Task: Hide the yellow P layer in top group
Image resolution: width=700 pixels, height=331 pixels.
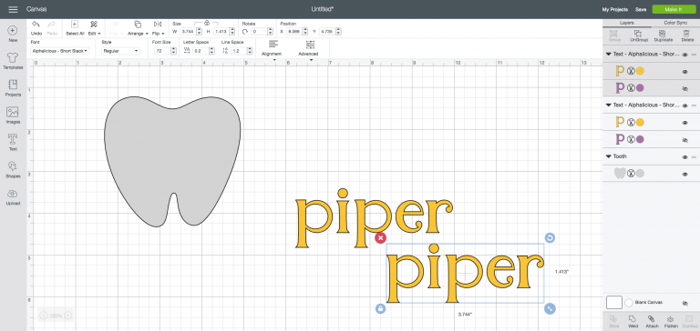Action: (x=685, y=71)
